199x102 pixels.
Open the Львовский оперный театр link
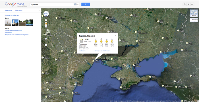(13, 31)
